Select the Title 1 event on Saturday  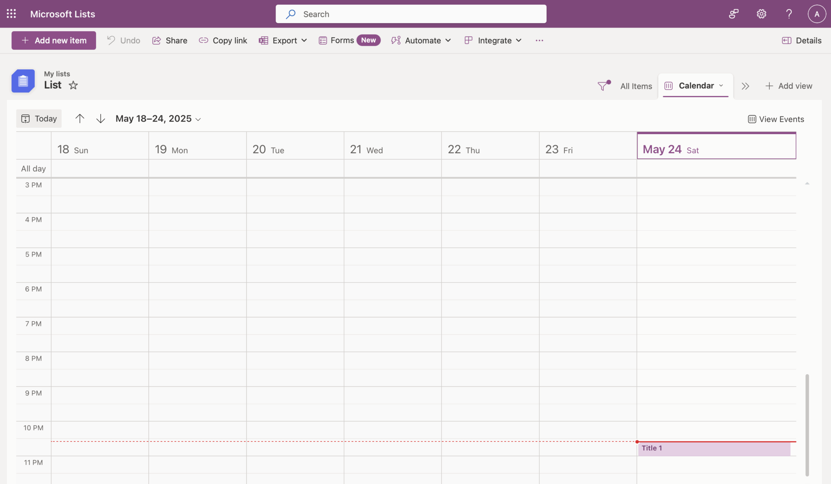pyautogui.click(x=714, y=448)
